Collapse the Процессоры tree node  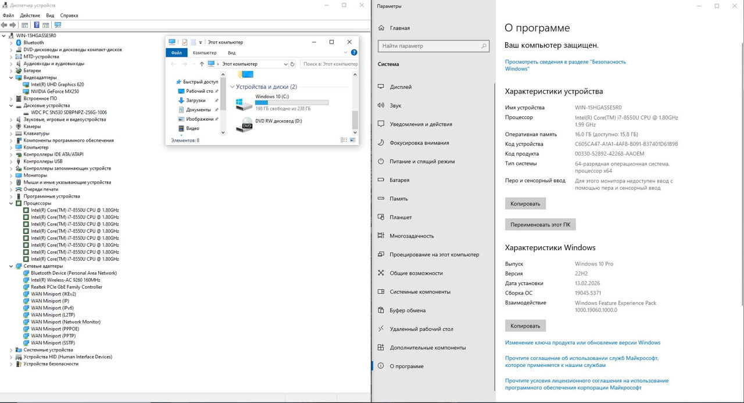point(11,203)
